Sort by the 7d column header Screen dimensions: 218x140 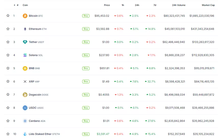(155, 5)
